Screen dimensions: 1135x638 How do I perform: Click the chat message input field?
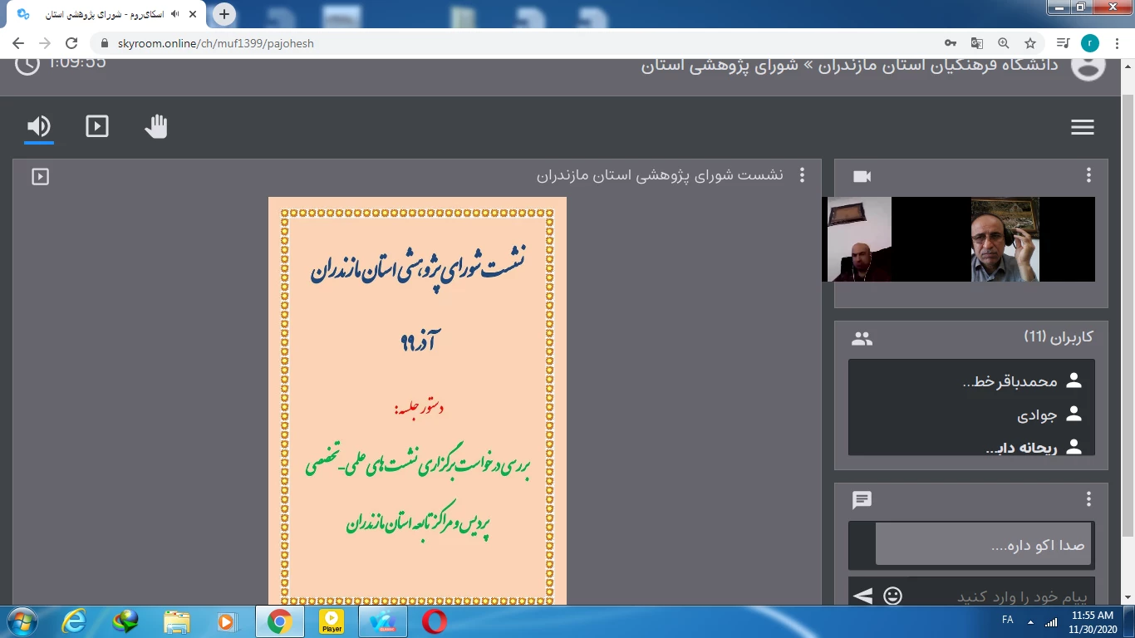(997, 596)
